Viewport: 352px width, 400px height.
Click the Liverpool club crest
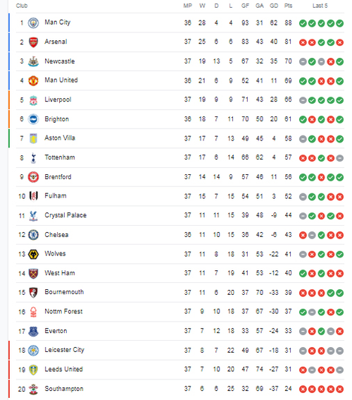(x=33, y=100)
